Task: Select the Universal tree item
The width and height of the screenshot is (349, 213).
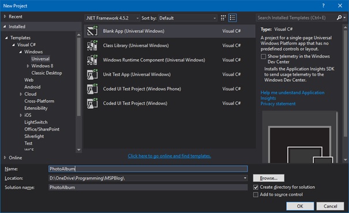Action: point(40,59)
